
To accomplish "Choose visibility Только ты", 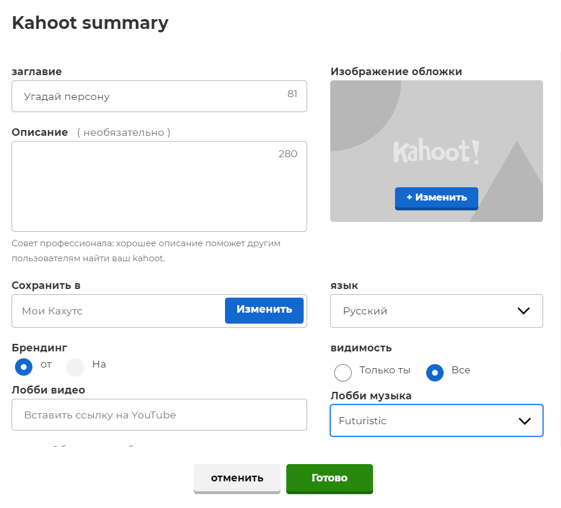I will (343, 373).
